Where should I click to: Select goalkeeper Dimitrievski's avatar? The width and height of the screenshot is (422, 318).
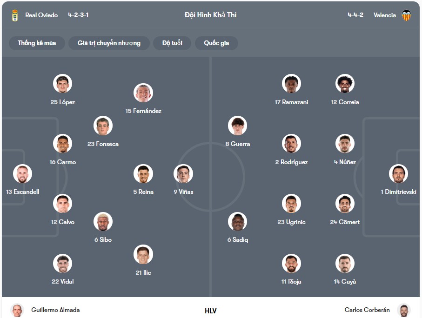(398, 174)
